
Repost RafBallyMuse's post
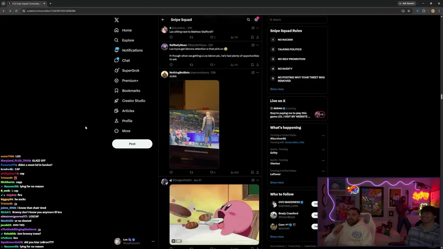[x=191, y=65]
